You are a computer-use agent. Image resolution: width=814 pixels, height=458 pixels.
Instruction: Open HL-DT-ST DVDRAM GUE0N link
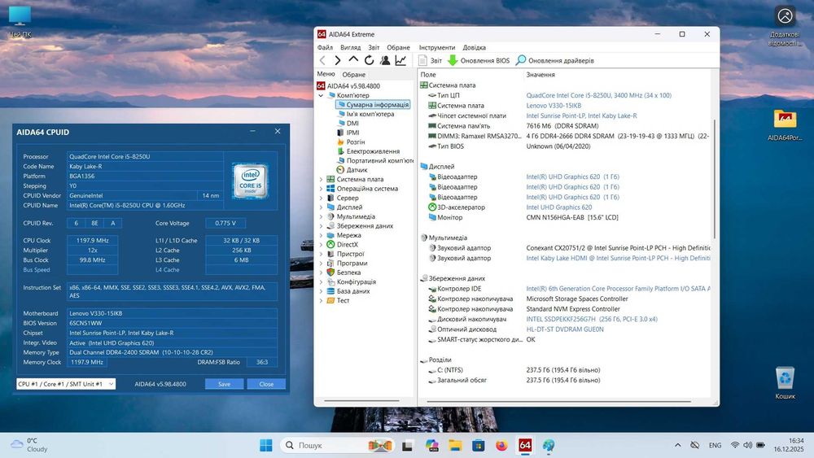pyautogui.click(x=565, y=329)
